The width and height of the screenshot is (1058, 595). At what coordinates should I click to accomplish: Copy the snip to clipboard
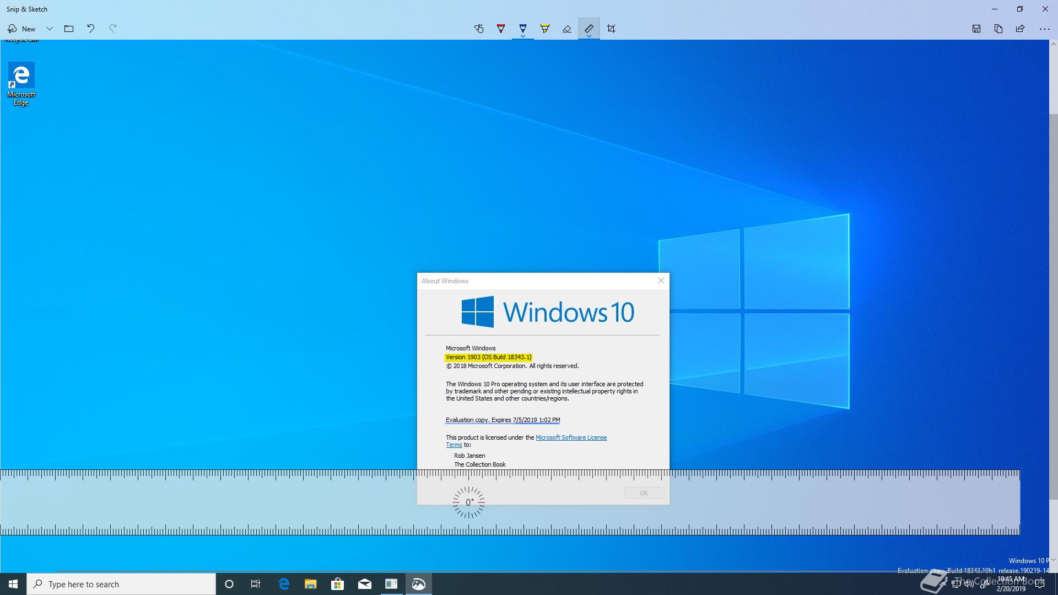click(998, 29)
